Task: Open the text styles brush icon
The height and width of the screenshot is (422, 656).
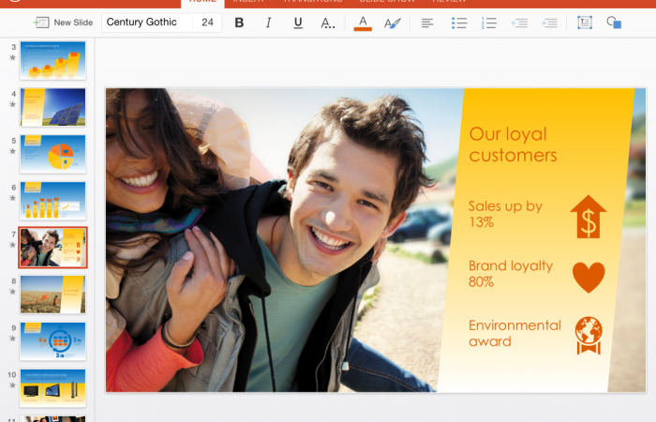Action: point(391,23)
